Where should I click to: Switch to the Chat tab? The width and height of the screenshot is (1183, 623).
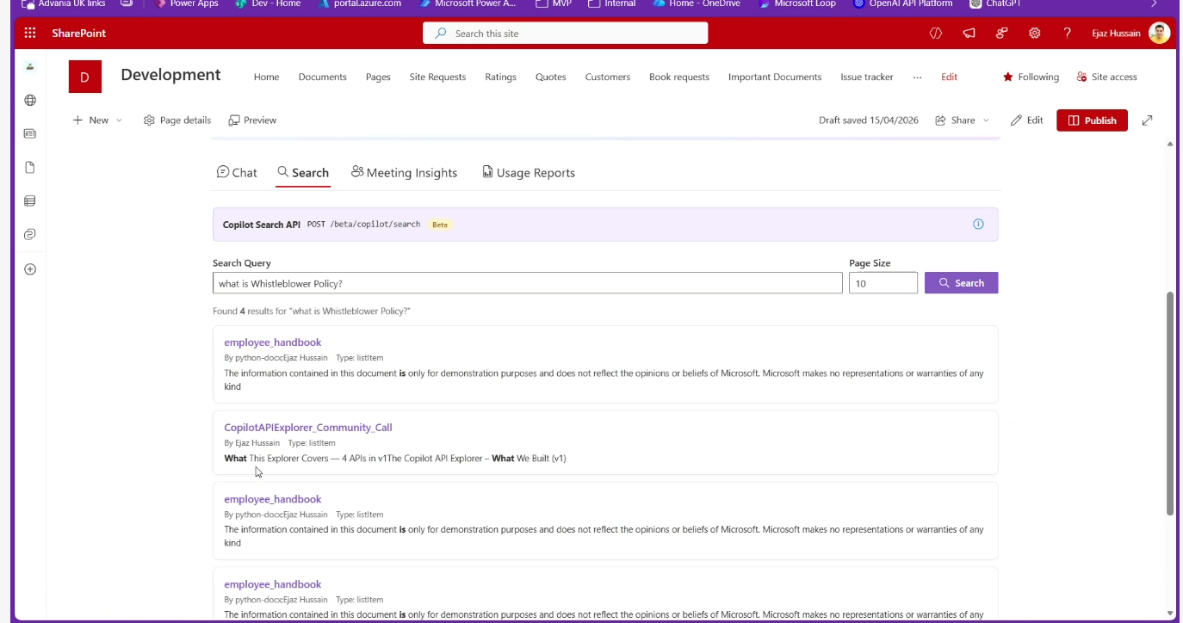tap(237, 173)
